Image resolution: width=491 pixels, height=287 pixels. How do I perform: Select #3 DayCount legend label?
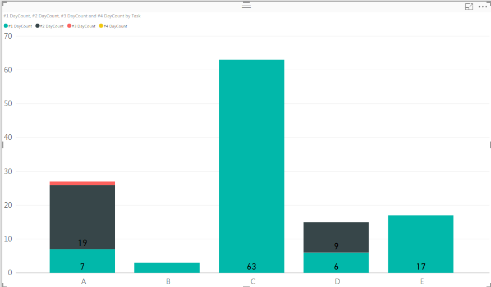84,26
